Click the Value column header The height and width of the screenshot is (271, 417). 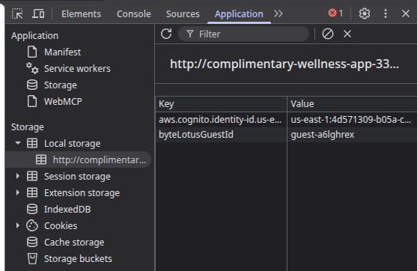(352, 104)
